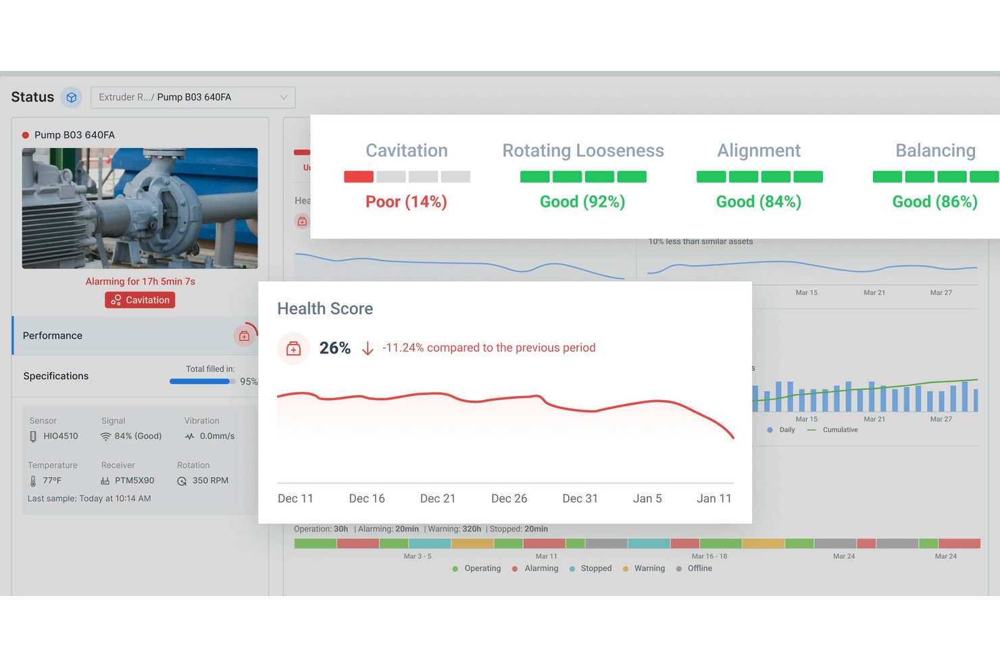Screen dimensions: 1000x667
Task: Toggle the Cumulative legend series
Action: 832,430
